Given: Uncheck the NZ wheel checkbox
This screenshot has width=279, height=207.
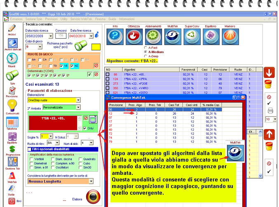Looking at the screenshot, I should point(72,66).
